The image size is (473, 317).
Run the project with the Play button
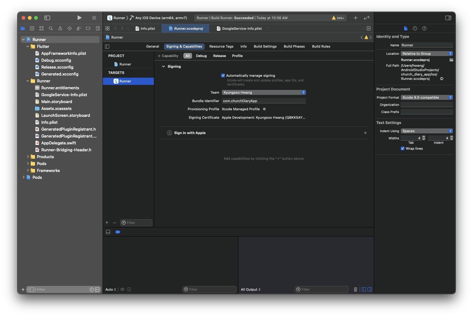tap(79, 18)
